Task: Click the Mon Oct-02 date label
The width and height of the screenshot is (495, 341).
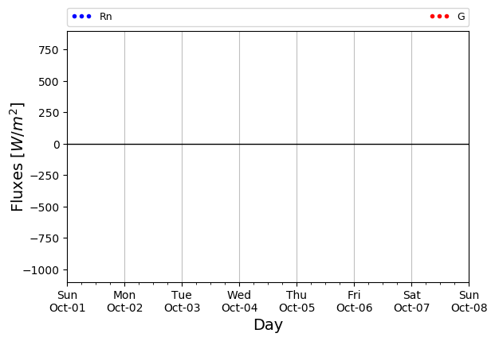Action: click(x=124, y=301)
